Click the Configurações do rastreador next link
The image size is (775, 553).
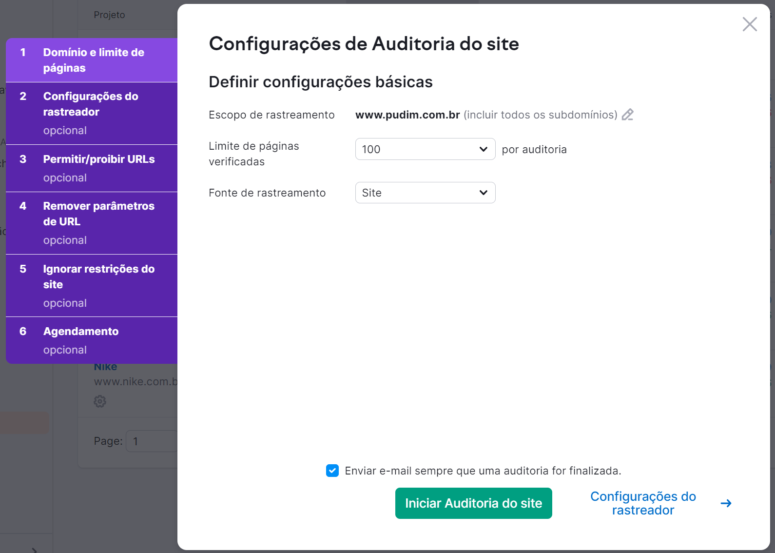point(642,503)
